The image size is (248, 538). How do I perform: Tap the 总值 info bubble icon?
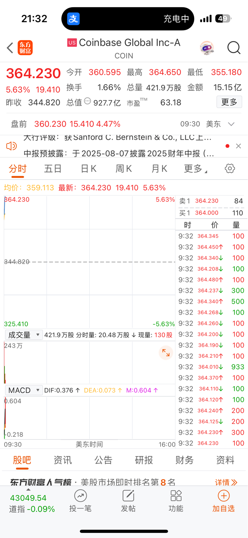[x=87, y=101]
